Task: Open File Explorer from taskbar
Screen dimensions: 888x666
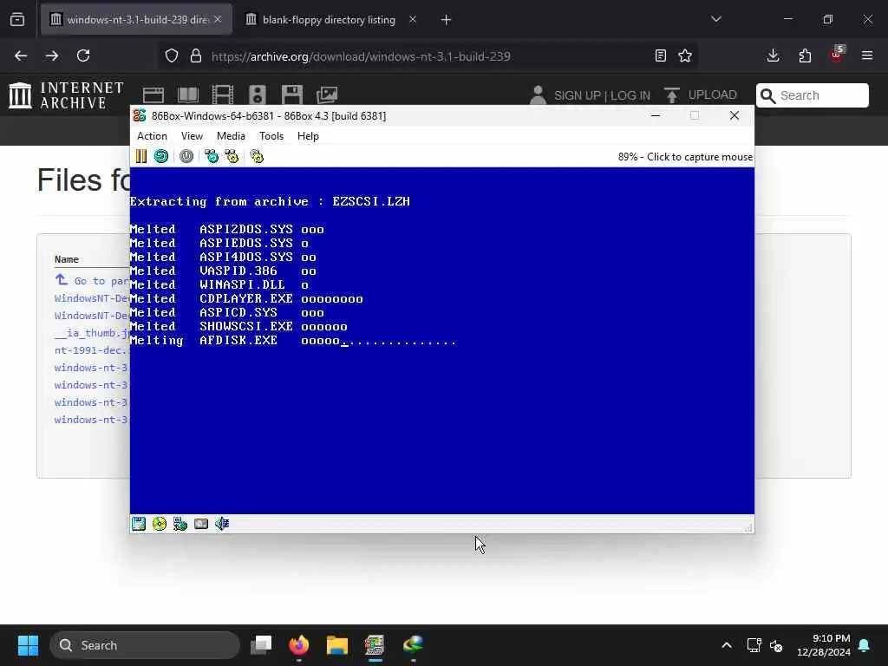Action: point(337,645)
